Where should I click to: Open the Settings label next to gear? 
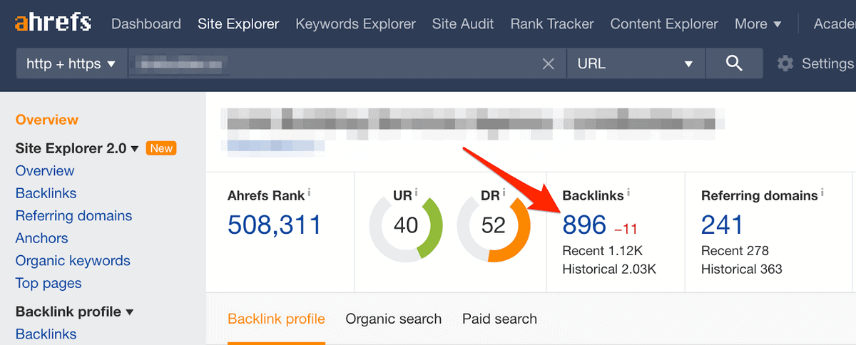(827, 63)
